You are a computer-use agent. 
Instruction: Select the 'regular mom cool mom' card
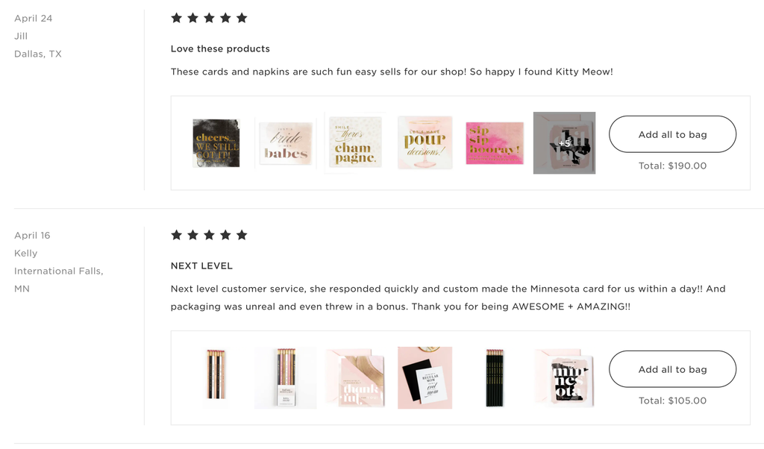click(x=425, y=378)
